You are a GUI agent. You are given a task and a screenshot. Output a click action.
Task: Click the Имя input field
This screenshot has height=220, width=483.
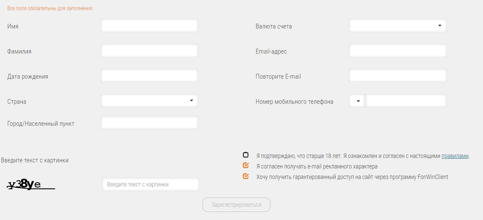(149, 26)
